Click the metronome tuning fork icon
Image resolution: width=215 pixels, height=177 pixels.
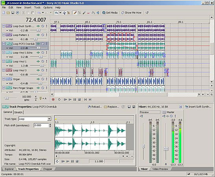tap(41, 98)
